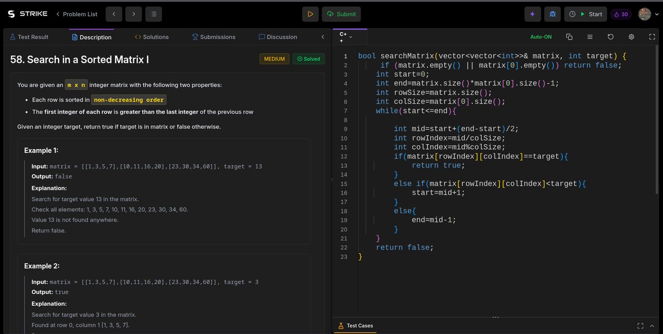
Task: Click the format lines icon in editor
Action: point(590,37)
